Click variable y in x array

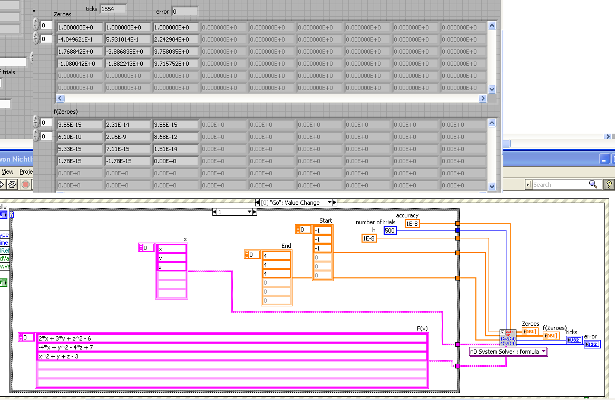pos(172,258)
